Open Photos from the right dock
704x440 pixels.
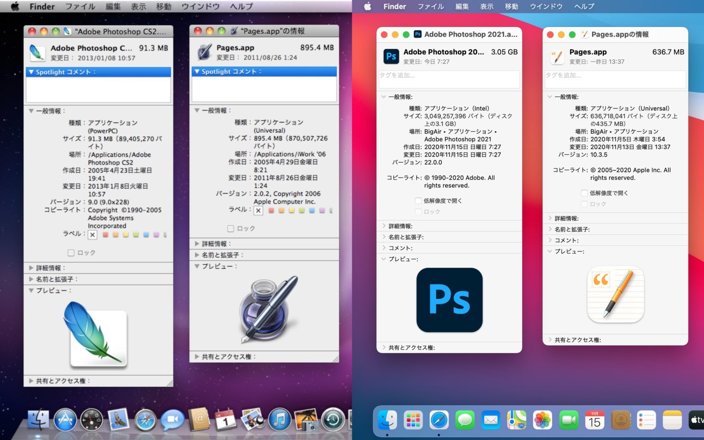pos(543,420)
